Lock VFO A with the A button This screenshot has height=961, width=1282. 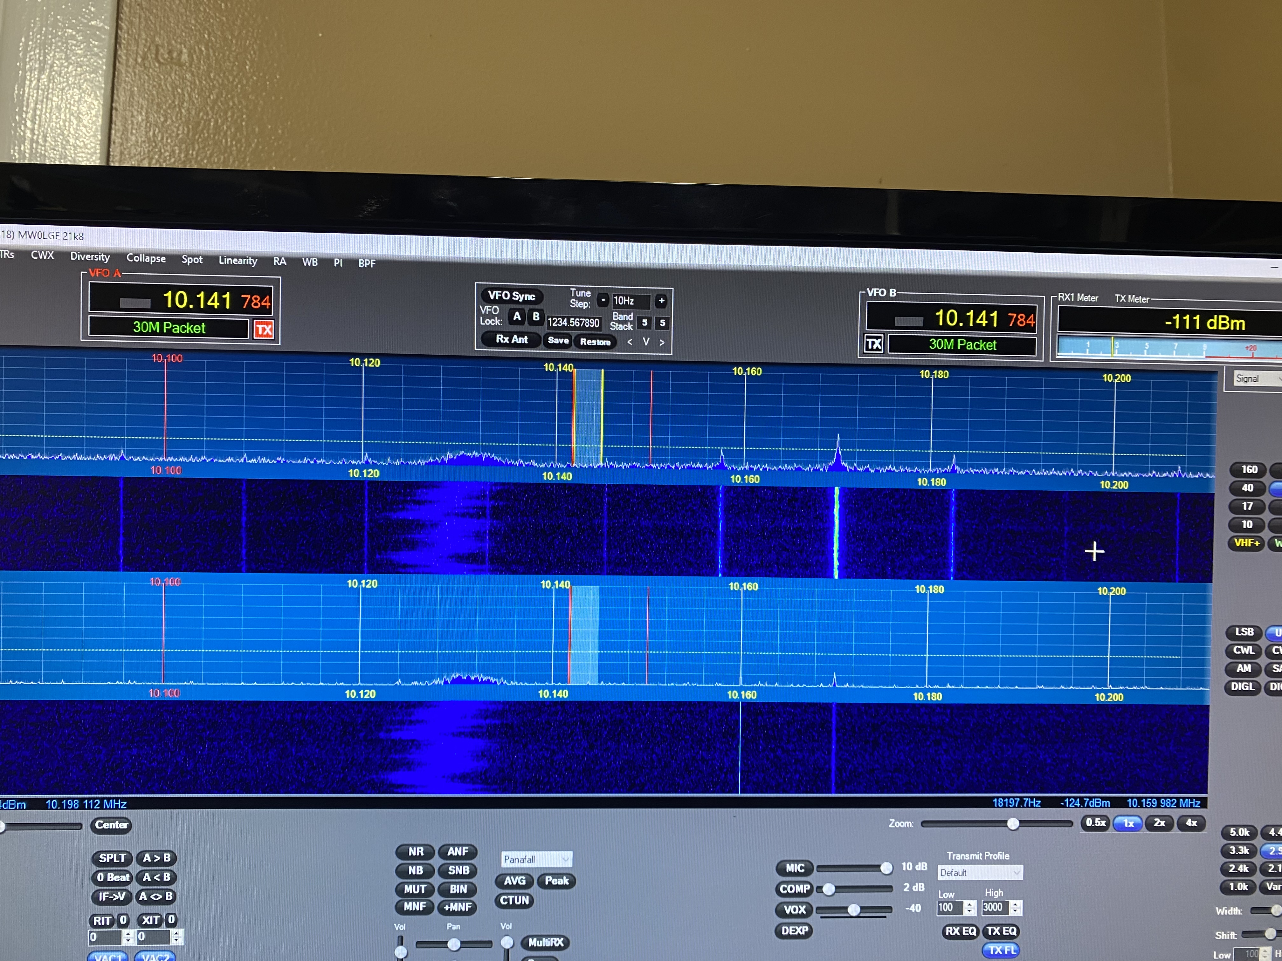point(516,316)
